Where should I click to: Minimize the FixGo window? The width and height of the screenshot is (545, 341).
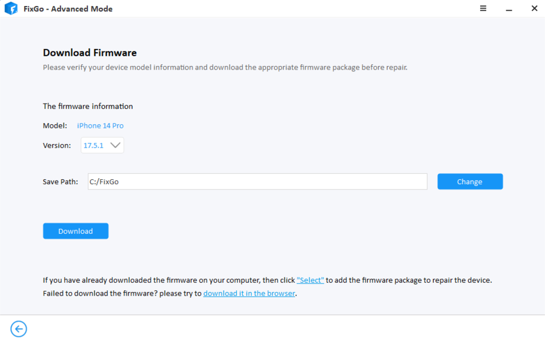pos(509,9)
